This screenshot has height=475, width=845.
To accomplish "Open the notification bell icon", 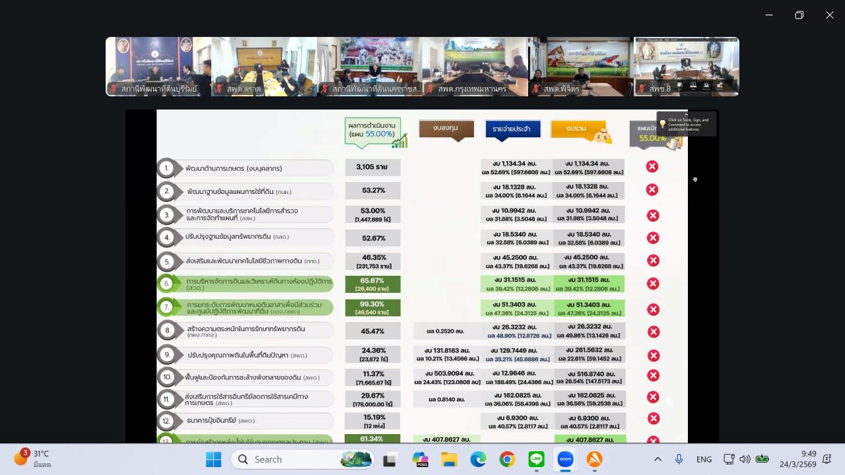I will click(x=827, y=459).
